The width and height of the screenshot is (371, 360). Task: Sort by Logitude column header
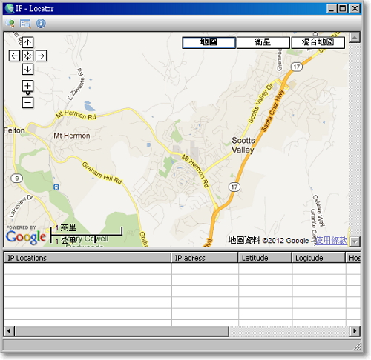point(318,258)
